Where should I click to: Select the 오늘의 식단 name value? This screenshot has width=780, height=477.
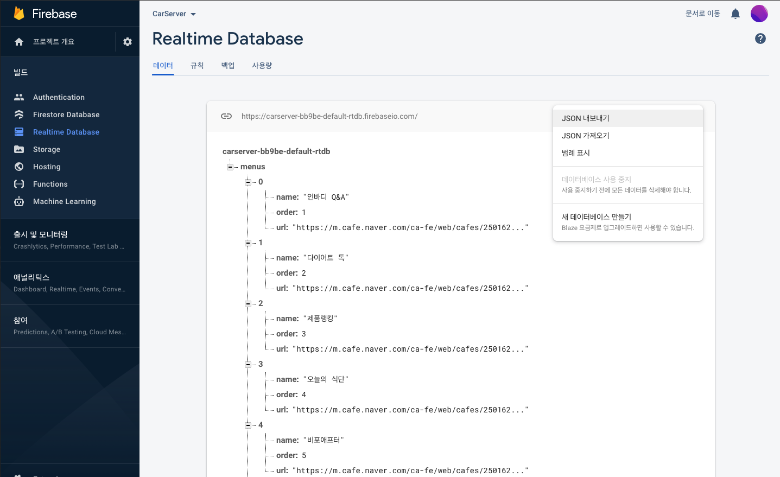point(326,379)
